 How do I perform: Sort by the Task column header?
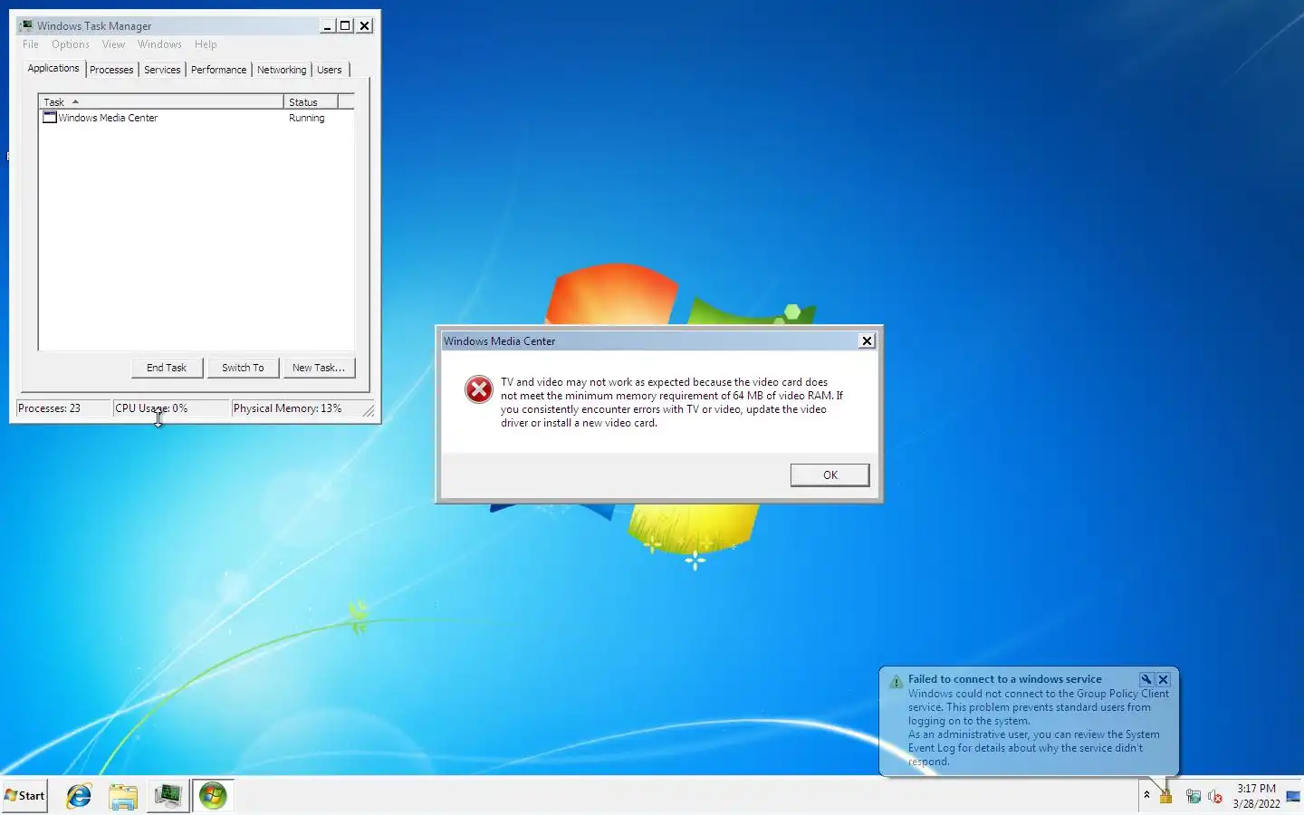161,102
